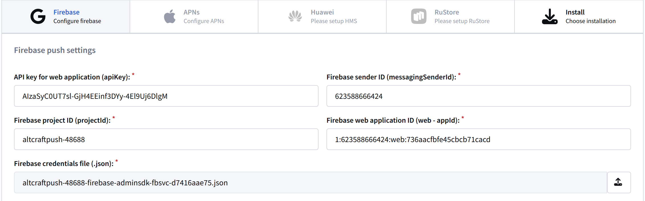Click the RuStore logo icon
The image size is (645, 201).
pos(419,17)
